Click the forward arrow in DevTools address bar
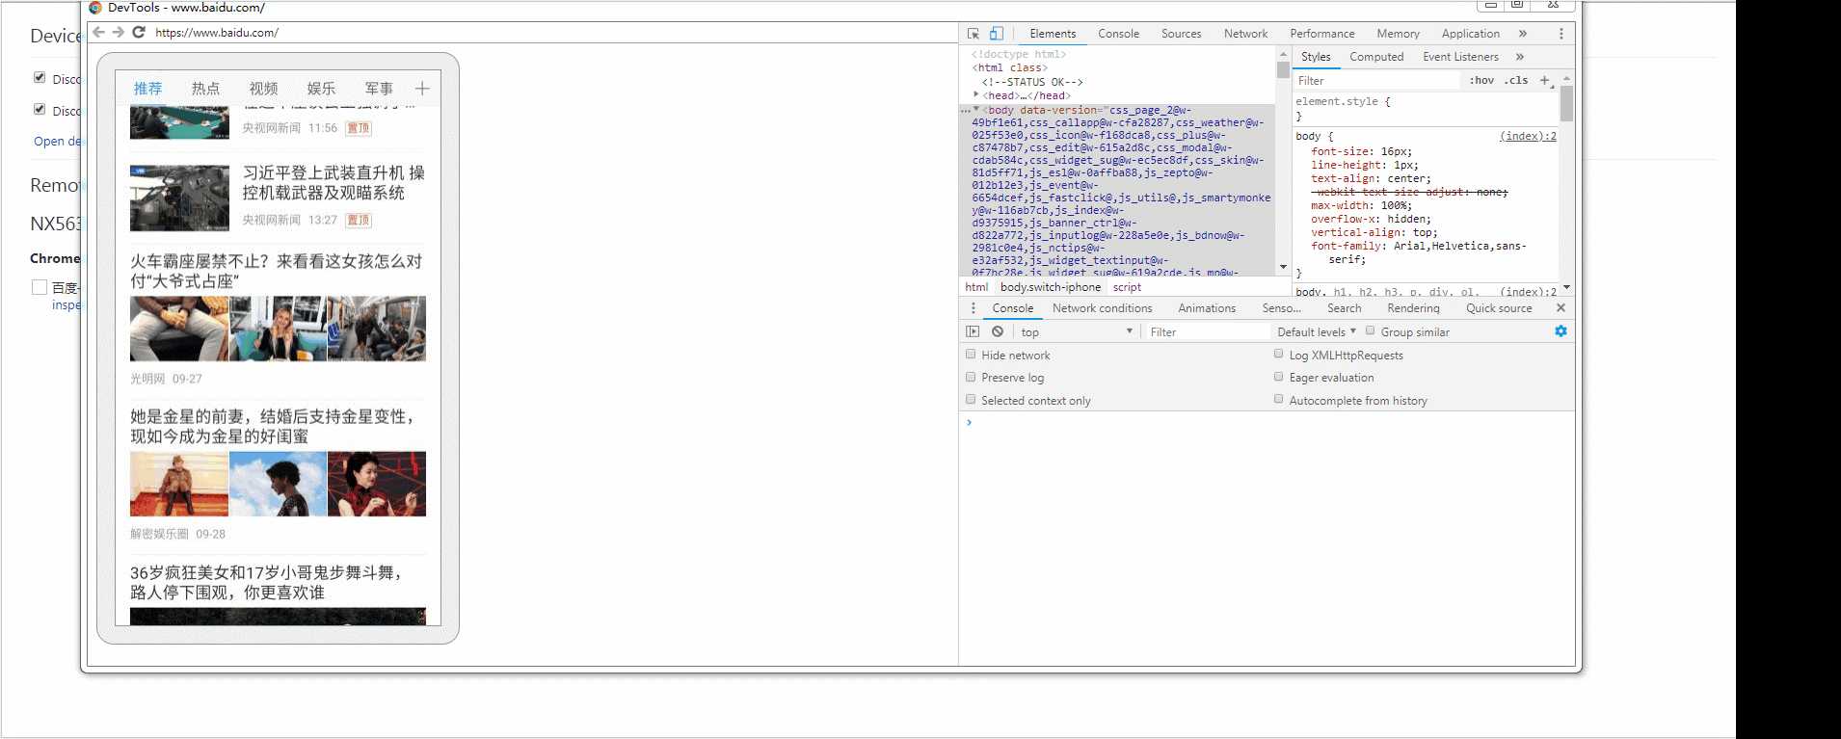Image resolution: width=1841 pixels, height=739 pixels. tap(118, 32)
